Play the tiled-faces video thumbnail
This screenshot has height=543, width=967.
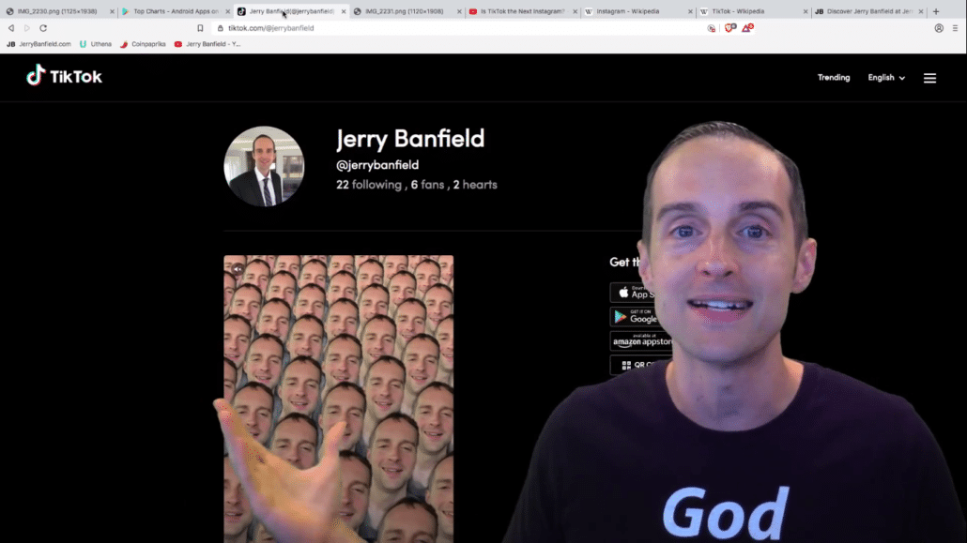338,399
